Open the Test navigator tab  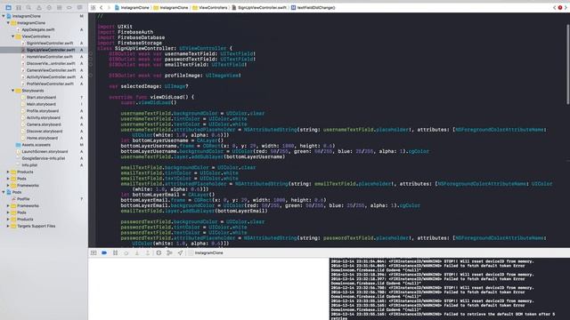[x=49, y=7]
